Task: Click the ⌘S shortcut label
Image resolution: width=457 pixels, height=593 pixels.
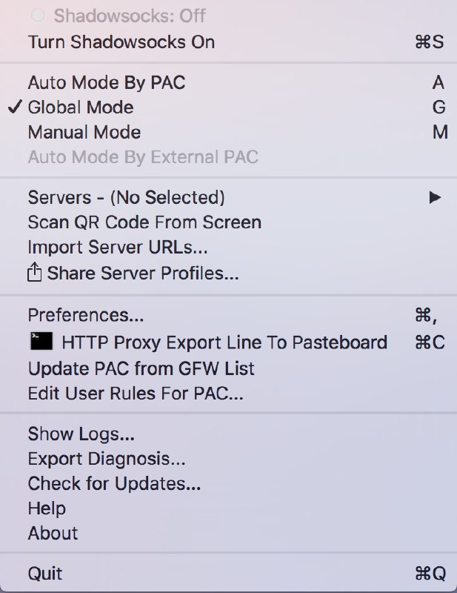Action: [x=430, y=42]
